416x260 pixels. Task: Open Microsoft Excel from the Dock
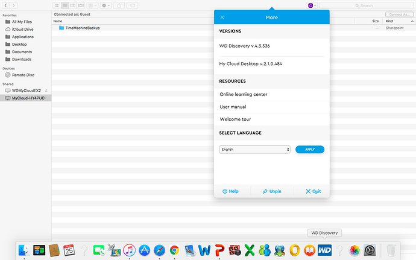click(250, 250)
